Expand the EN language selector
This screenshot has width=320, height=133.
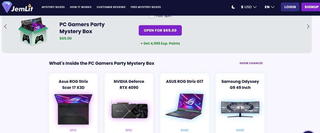coord(269,7)
